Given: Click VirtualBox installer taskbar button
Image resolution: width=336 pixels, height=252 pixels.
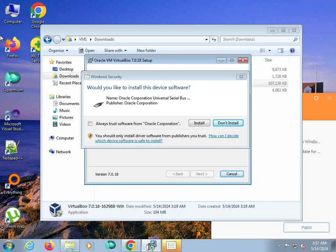Looking at the screenshot, I should 151,245.
